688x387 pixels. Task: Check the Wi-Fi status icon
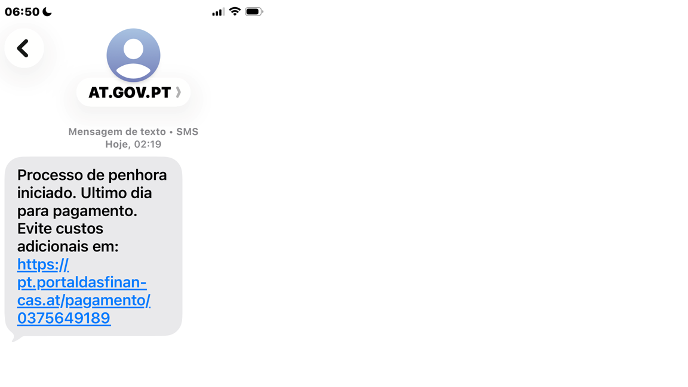pos(235,11)
